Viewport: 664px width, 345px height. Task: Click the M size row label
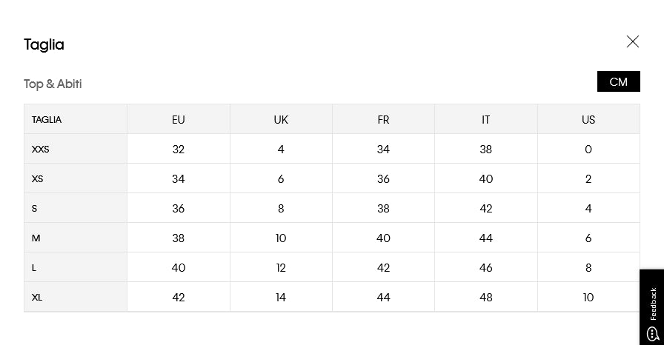[36, 238]
